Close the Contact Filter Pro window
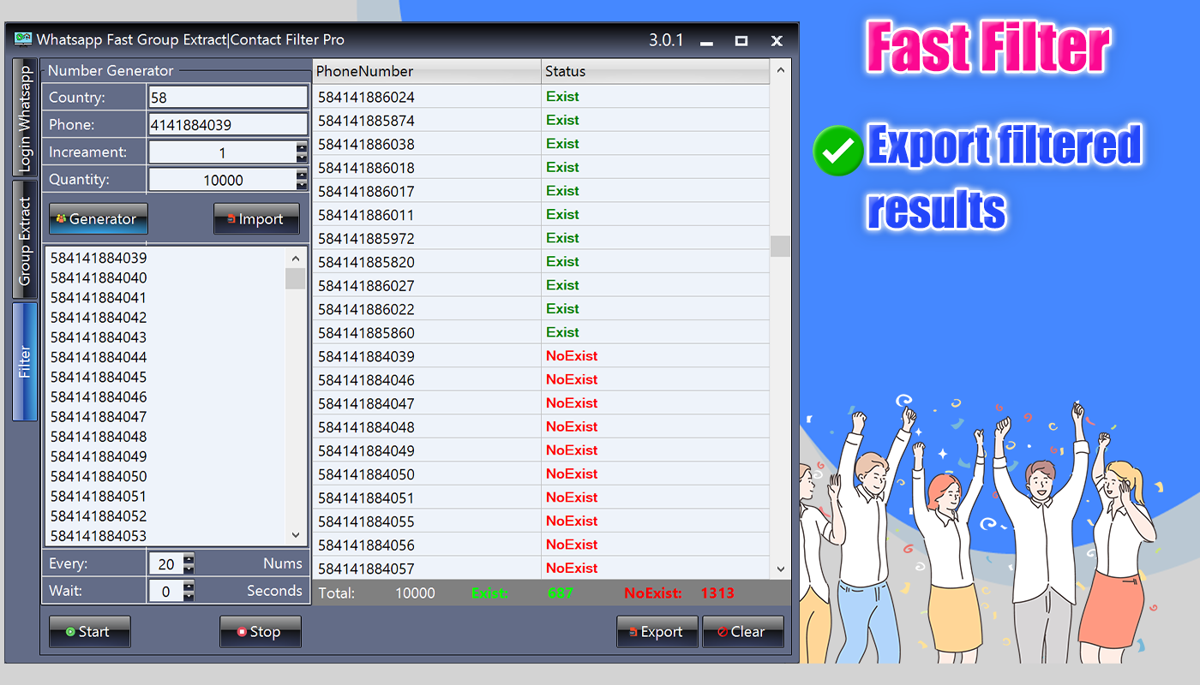This screenshot has width=1200, height=685. (777, 40)
